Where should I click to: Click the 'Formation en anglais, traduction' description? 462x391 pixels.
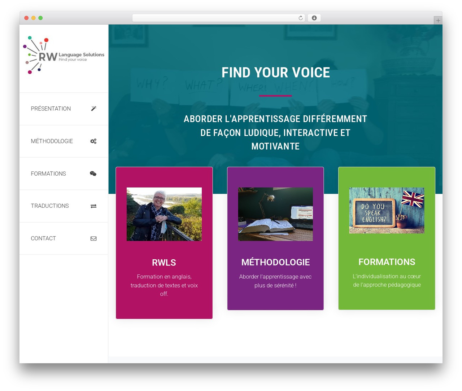[x=164, y=285]
